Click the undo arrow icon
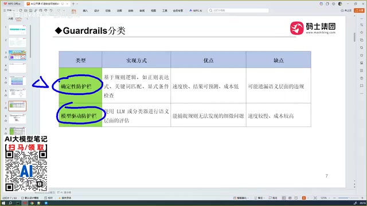The image size is (367, 206). (x=51, y=10)
